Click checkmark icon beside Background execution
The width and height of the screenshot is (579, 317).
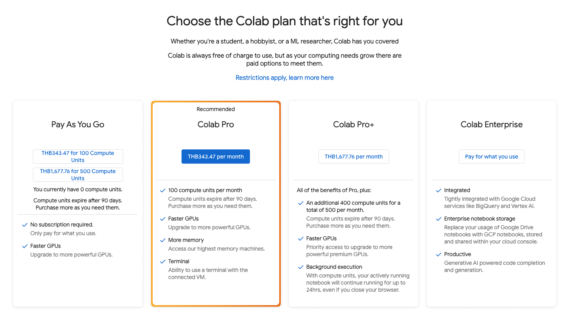click(301, 267)
